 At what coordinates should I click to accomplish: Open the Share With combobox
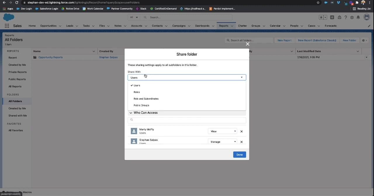click(x=187, y=77)
